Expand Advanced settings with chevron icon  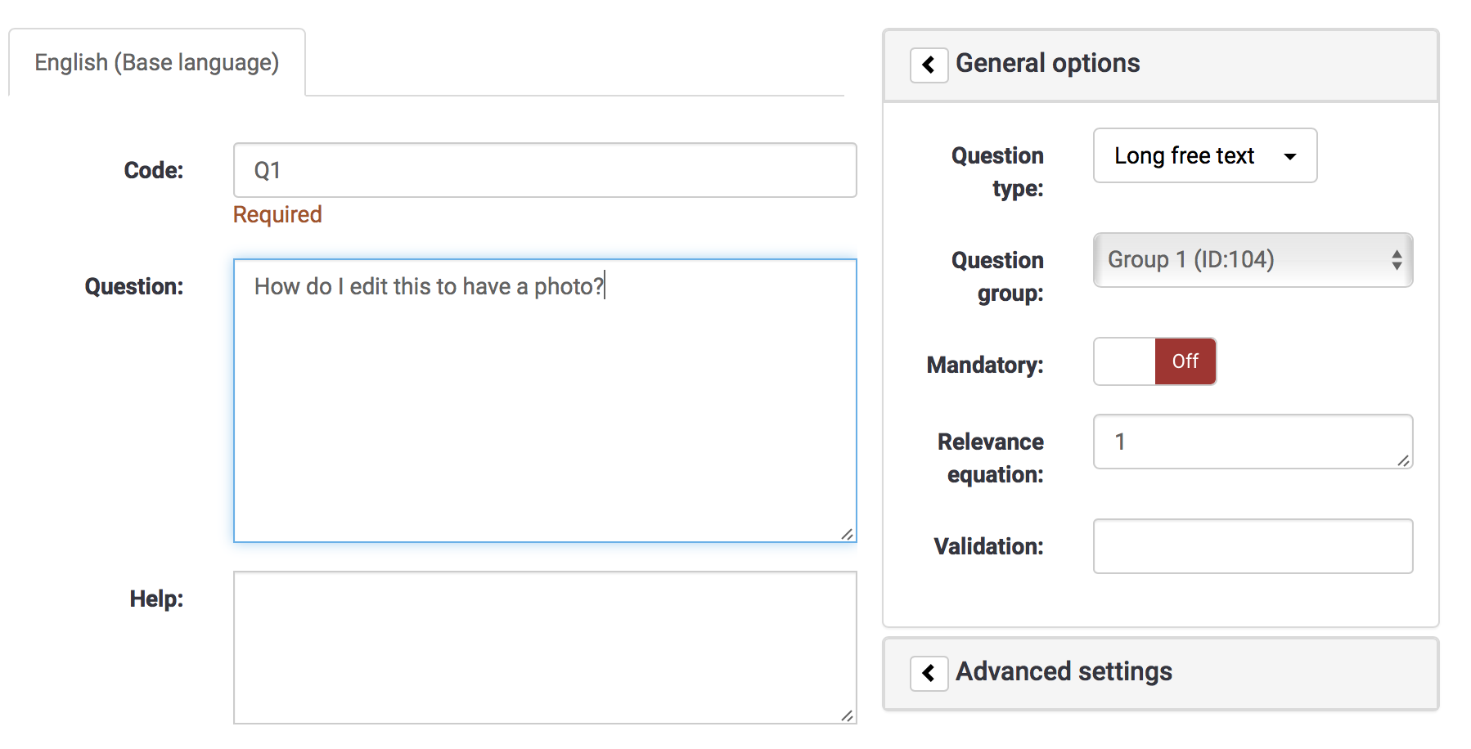tap(929, 673)
